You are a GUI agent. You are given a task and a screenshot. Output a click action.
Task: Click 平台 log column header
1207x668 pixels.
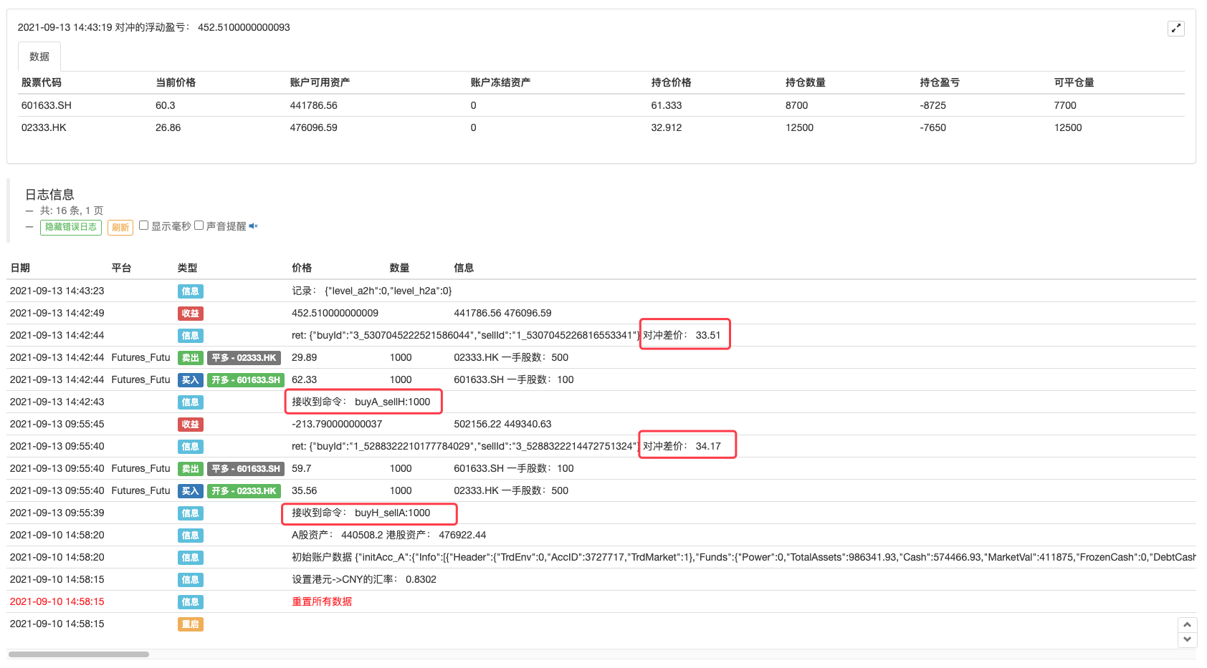pyautogui.click(x=121, y=268)
